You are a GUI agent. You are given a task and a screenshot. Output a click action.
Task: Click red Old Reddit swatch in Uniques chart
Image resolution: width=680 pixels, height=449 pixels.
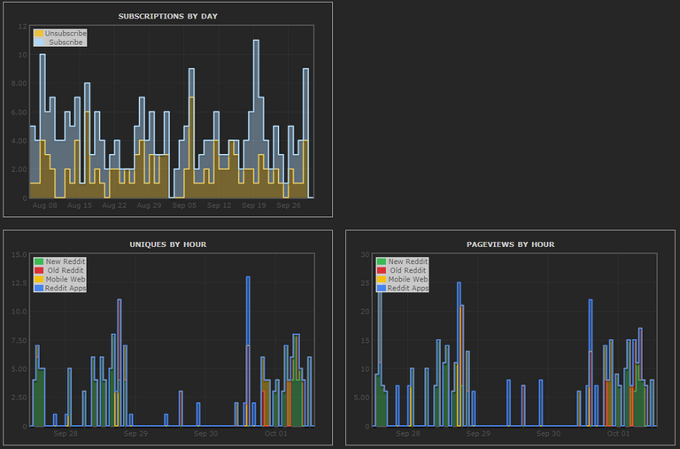coord(39,270)
